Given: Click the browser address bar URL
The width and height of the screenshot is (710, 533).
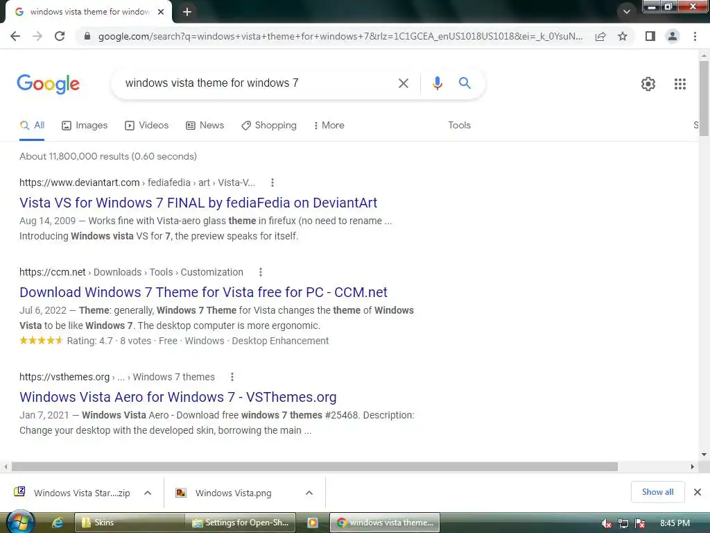Looking at the screenshot, I should tap(340, 36).
